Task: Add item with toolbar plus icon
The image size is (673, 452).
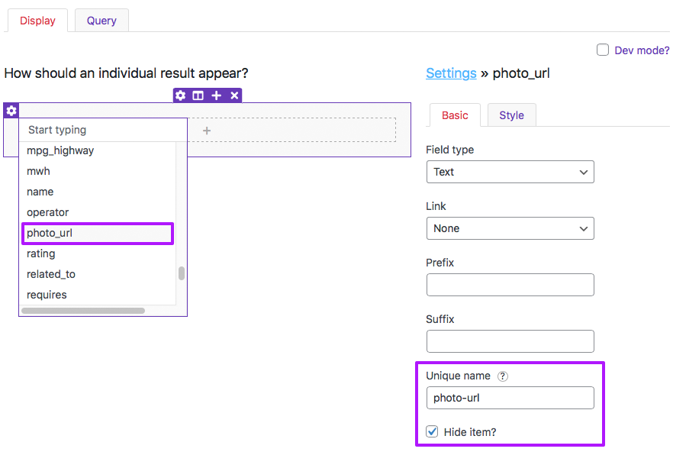Action: click(217, 95)
